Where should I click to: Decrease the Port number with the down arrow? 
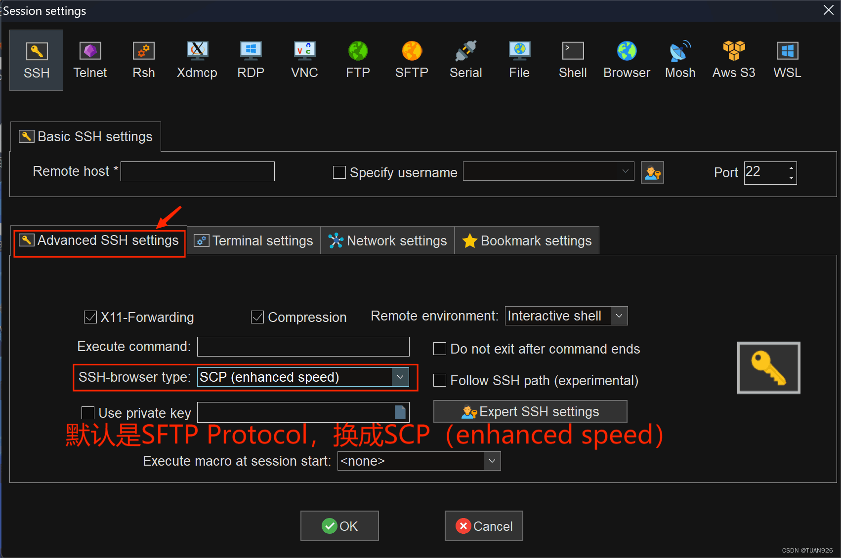791,178
